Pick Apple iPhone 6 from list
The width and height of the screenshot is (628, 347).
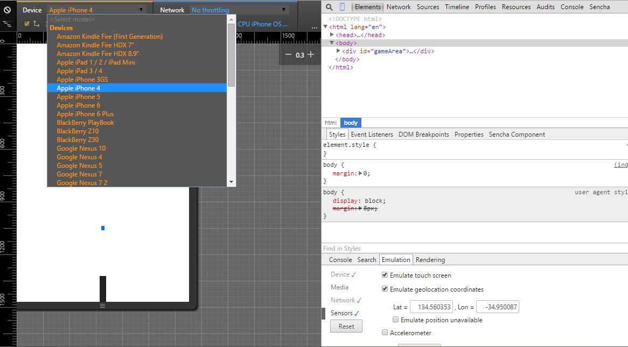[x=79, y=105]
